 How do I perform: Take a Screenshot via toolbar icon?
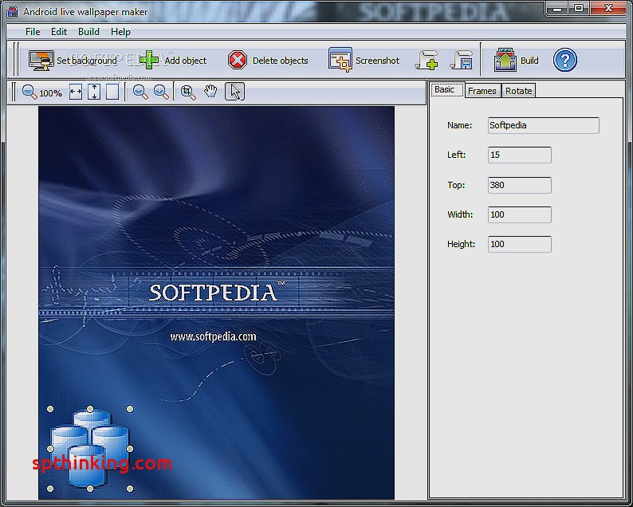tap(340, 60)
